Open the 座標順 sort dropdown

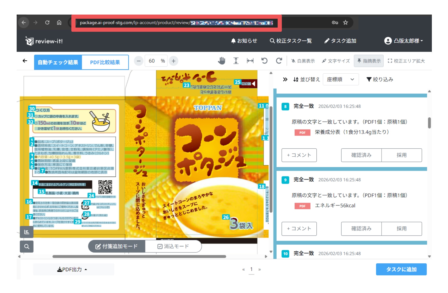click(x=340, y=79)
